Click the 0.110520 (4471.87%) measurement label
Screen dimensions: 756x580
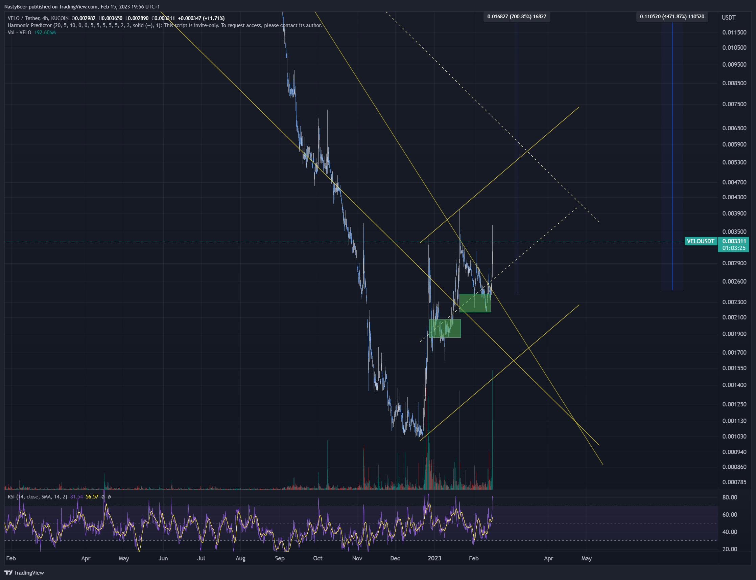[672, 17]
